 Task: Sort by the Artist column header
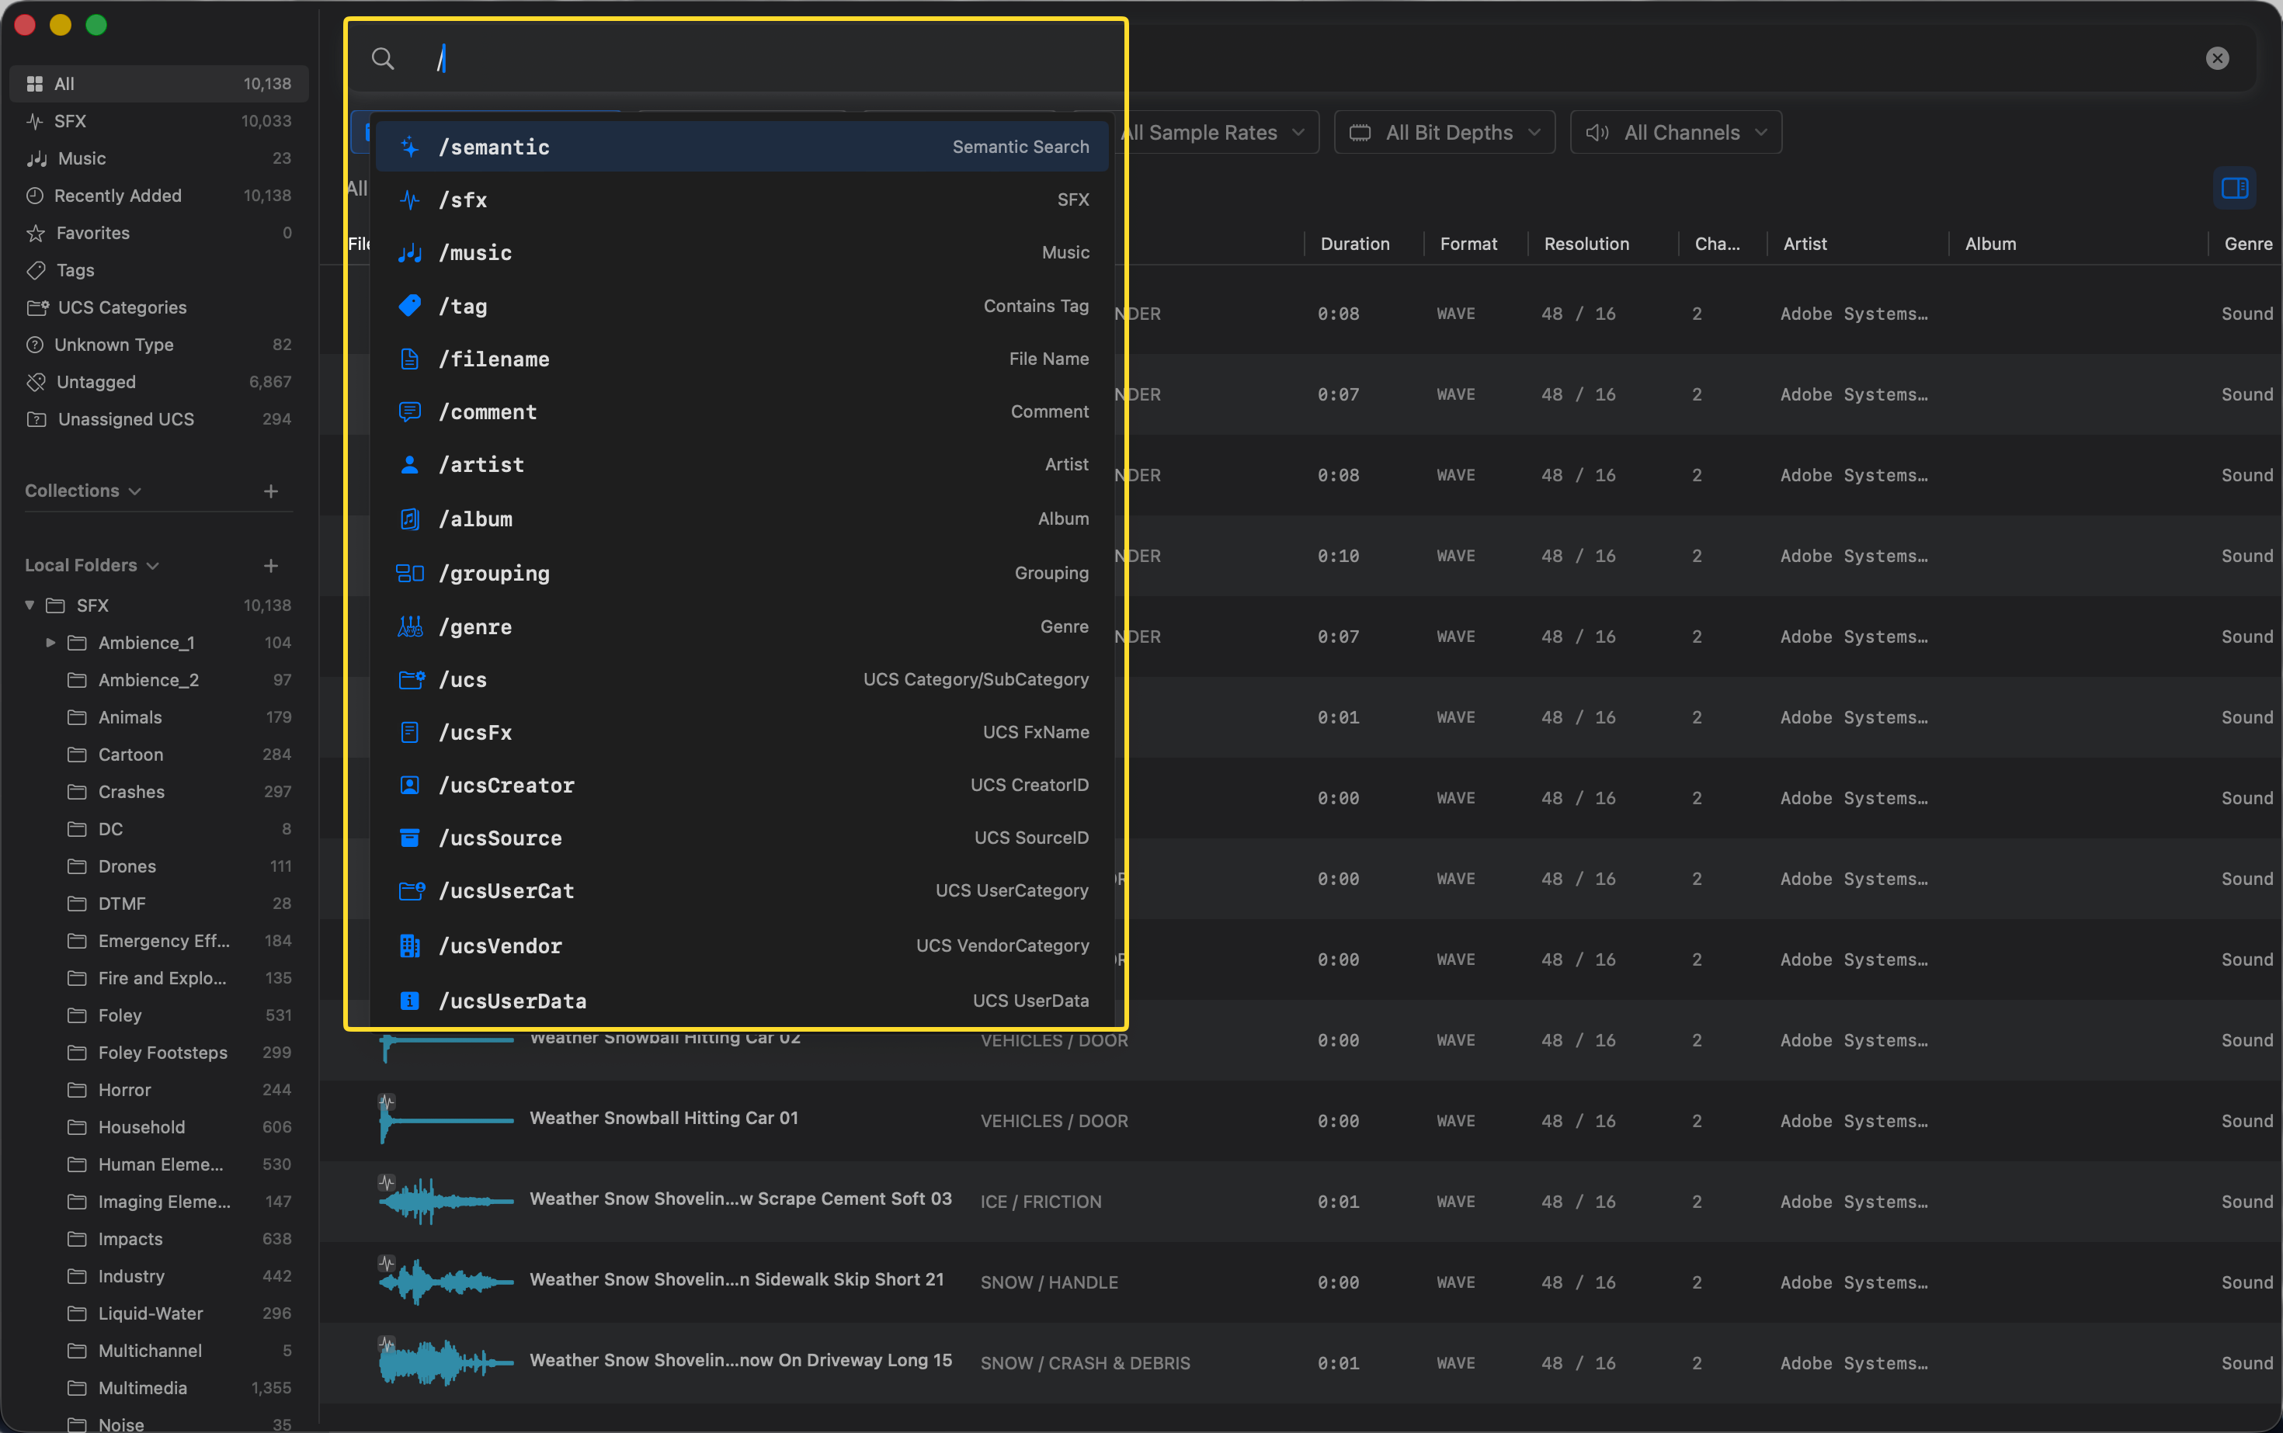1805,244
